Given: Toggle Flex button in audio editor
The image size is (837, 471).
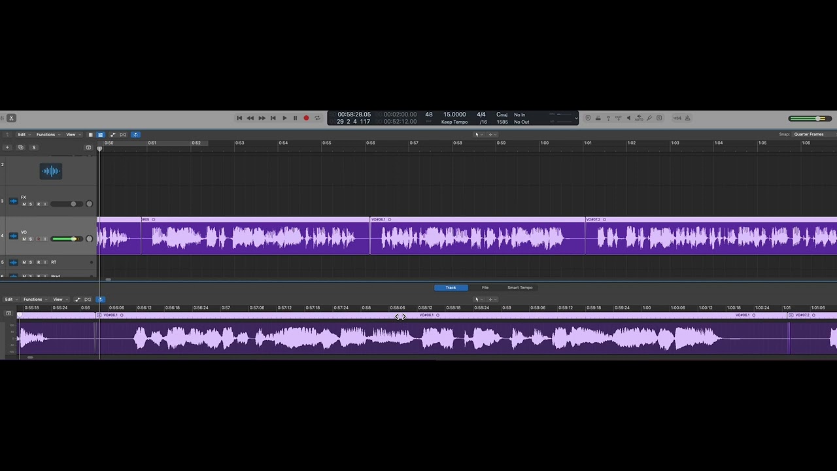Looking at the screenshot, I should 88,300.
